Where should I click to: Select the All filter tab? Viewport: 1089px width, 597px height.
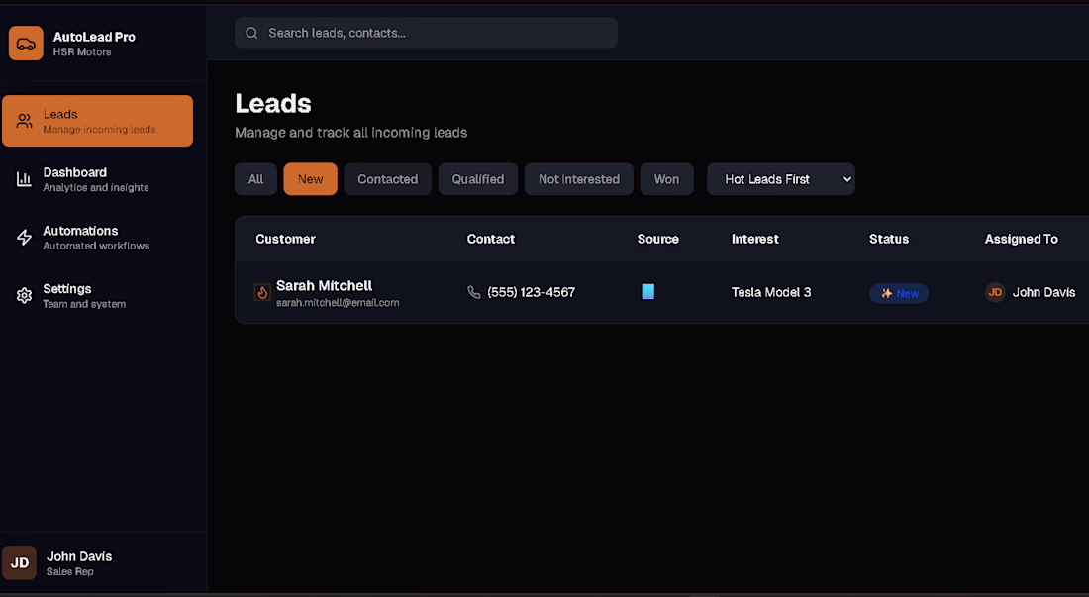(255, 179)
